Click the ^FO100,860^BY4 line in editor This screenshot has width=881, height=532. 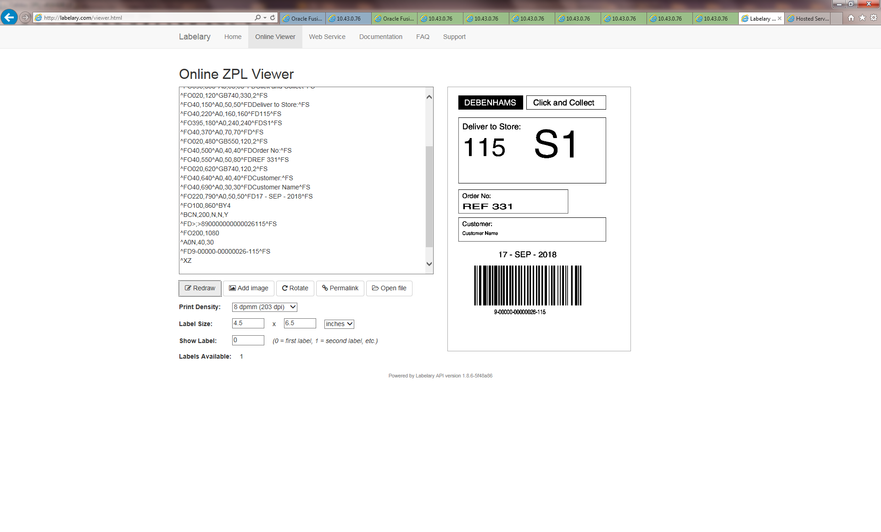[x=206, y=205]
